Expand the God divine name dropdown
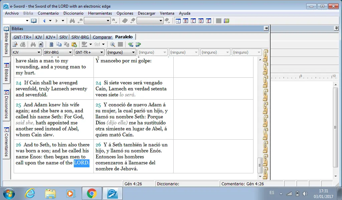 [104, 44]
